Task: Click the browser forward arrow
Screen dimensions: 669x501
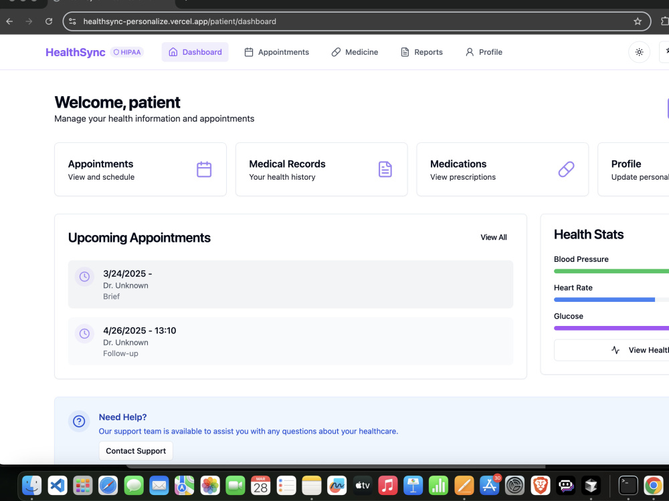Action: coord(29,21)
